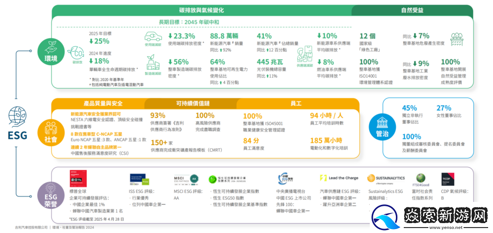Click the ISS ESG Prime badge logo
The width and height of the screenshot is (493, 233).
point(139,179)
